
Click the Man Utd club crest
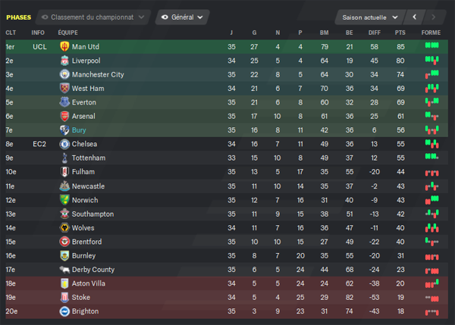(x=64, y=46)
